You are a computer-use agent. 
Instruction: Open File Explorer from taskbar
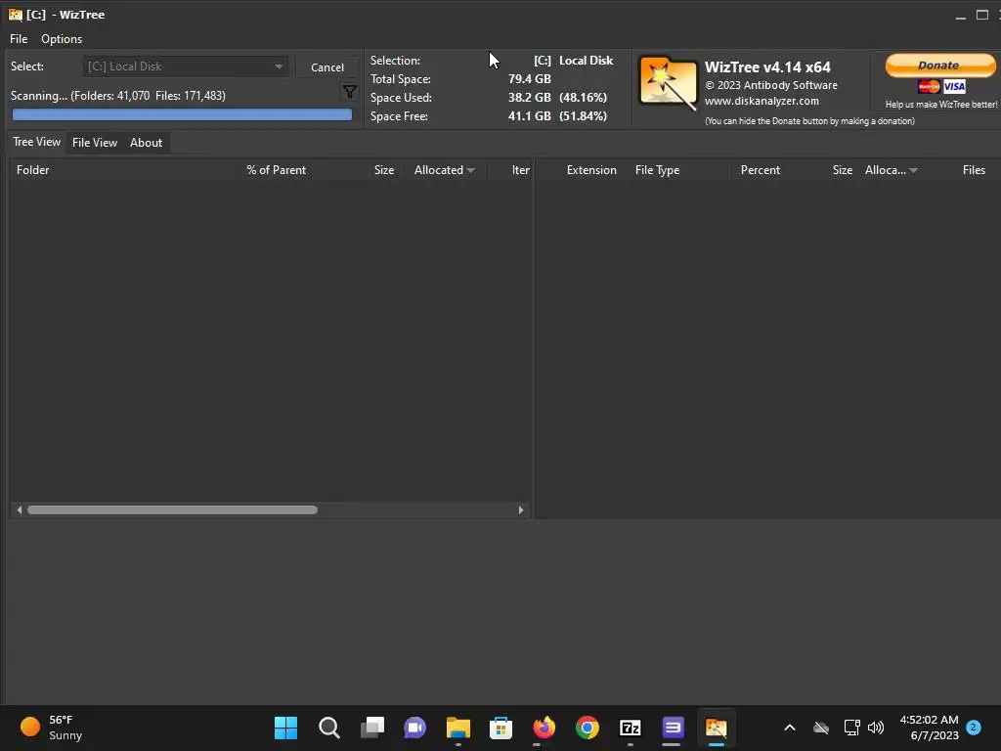click(457, 728)
